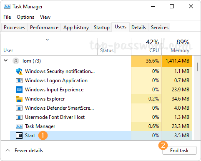201x161 pixels.
Task: Select the Windows Explorer folder icon
Action: [19, 99]
